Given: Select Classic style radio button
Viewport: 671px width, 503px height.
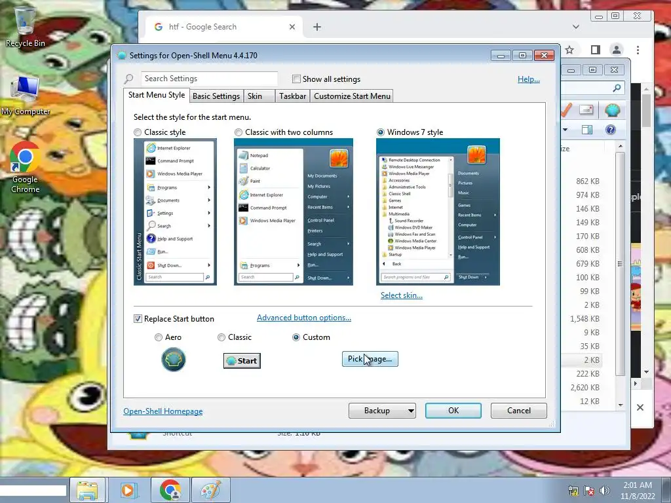Looking at the screenshot, I should point(138,132).
